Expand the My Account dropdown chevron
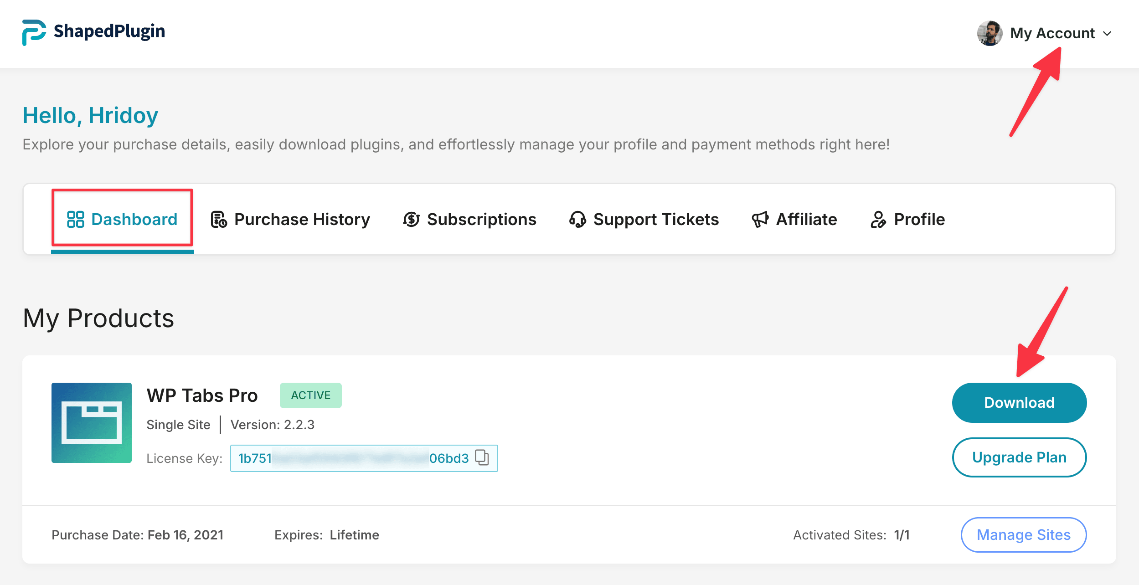Screen dimensions: 1139x585 coord(1107,34)
